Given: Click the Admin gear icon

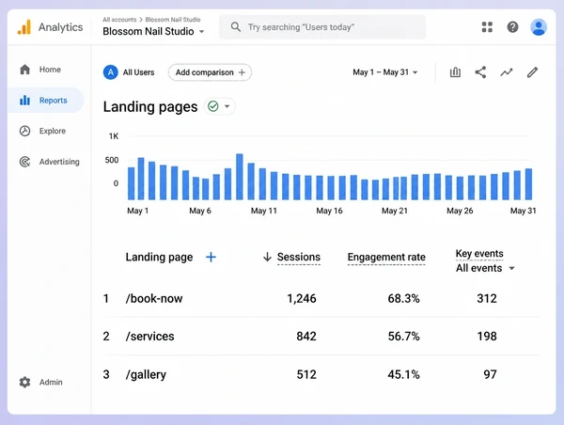Looking at the screenshot, I should (x=24, y=382).
